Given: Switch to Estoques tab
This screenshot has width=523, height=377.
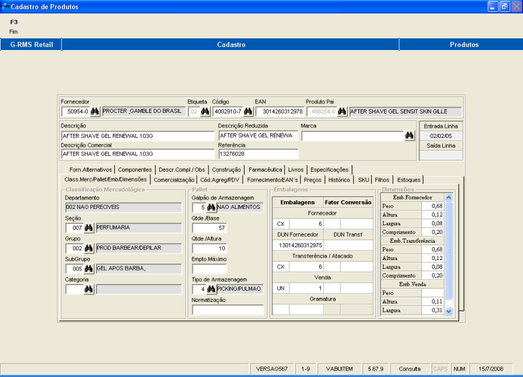Looking at the screenshot, I should [x=409, y=180].
